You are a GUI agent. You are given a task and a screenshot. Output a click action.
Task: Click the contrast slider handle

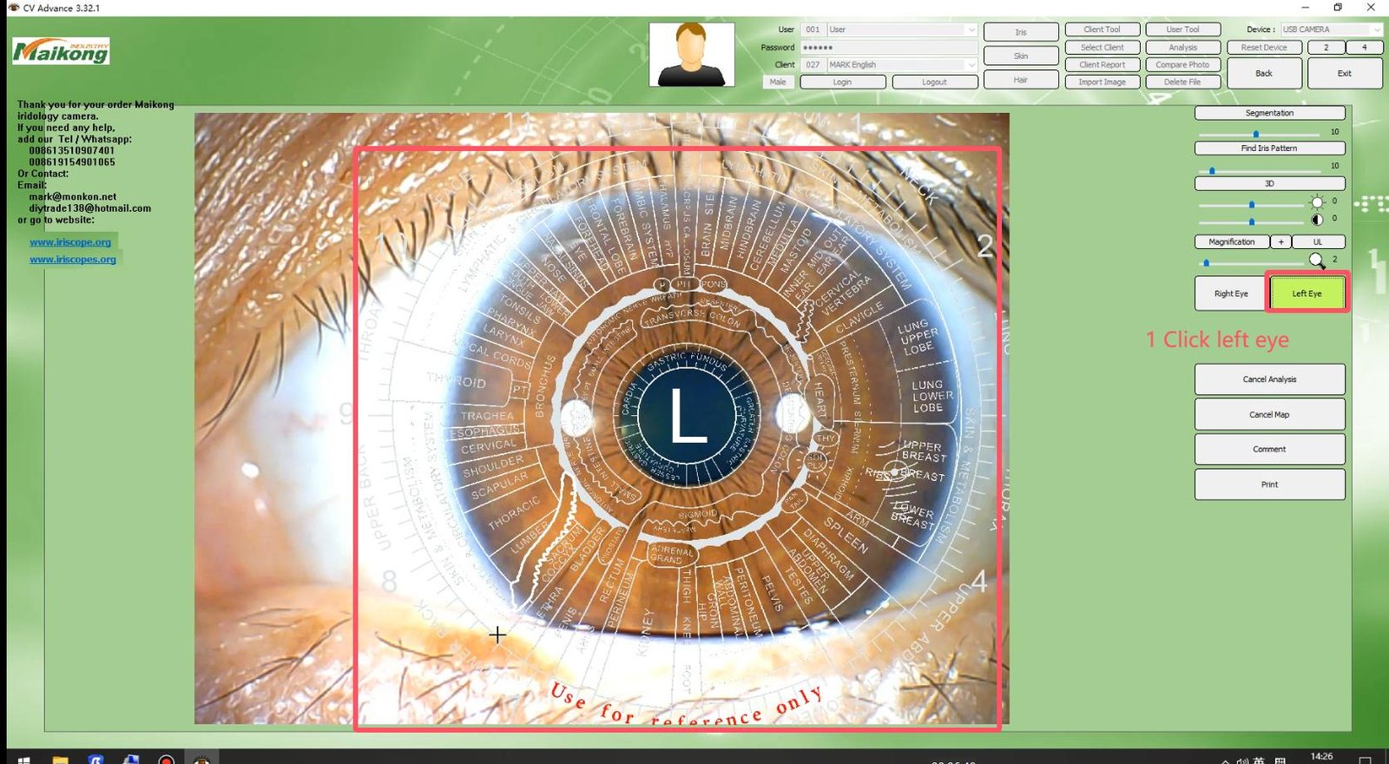(1251, 221)
